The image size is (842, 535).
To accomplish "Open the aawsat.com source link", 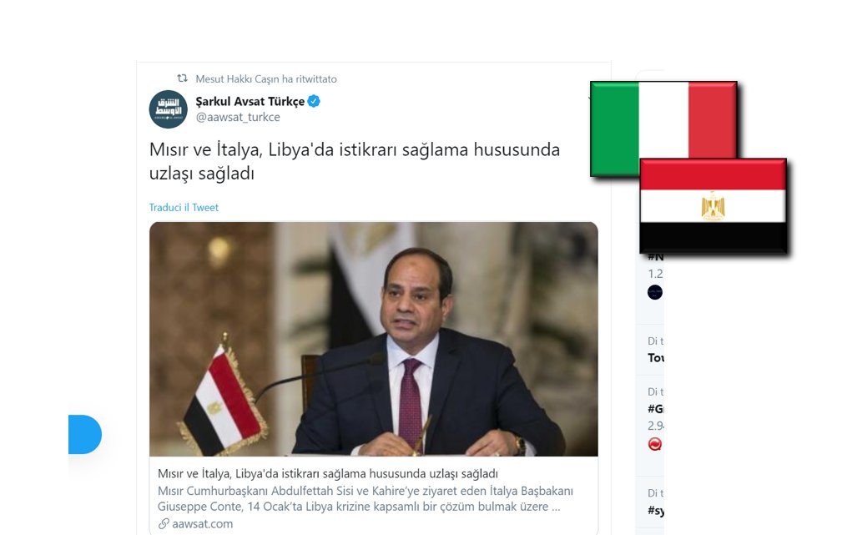I will coord(203,523).
